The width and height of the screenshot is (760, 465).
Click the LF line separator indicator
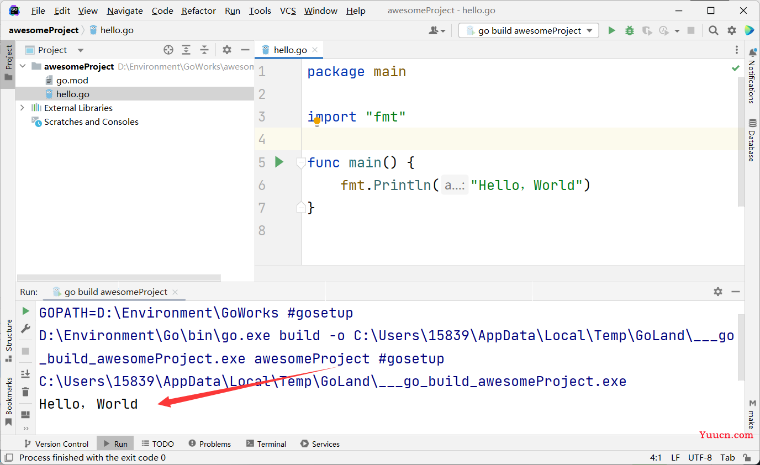coord(675,457)
